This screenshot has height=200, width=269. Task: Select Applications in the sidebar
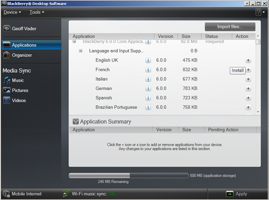pyautogui.click(x=31, y=45)
